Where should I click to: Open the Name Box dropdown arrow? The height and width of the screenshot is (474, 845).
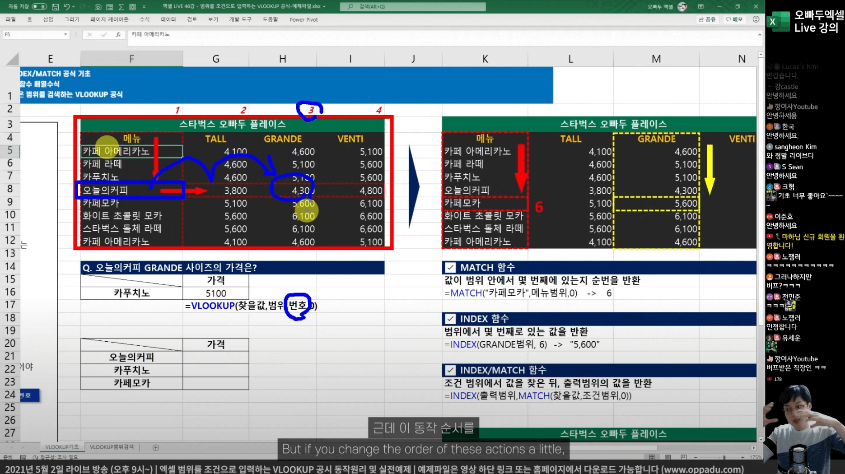tap(65, 34)
